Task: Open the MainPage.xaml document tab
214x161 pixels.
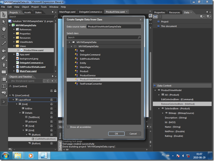Action: 67,12
